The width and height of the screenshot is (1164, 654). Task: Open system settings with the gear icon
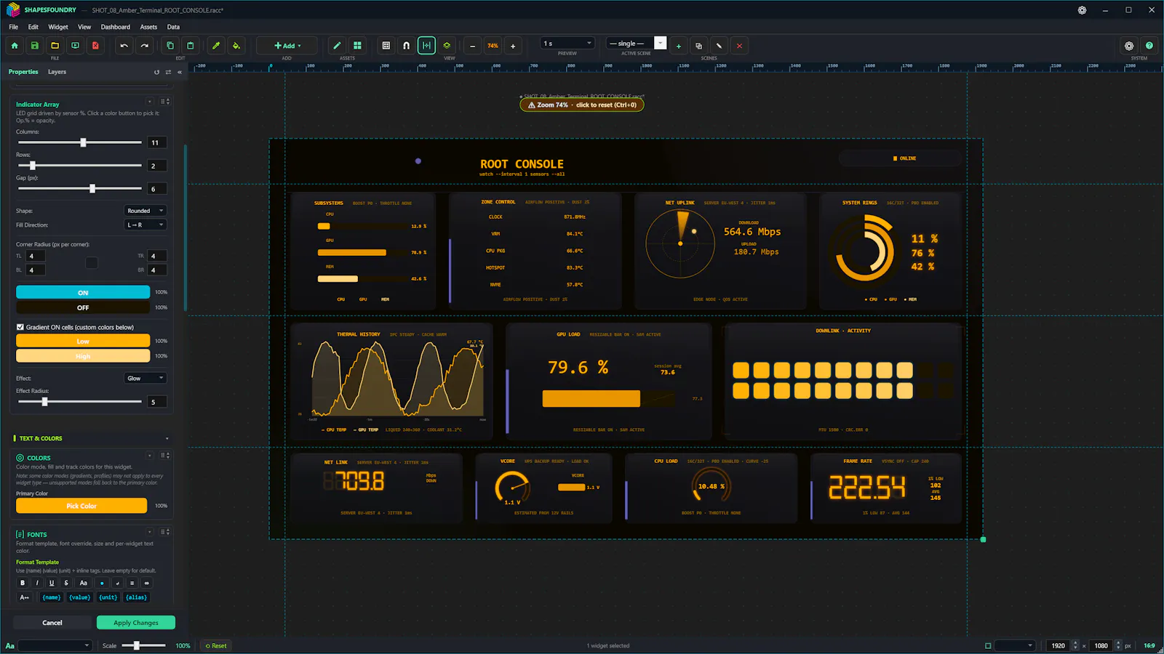coord(1129,46)
